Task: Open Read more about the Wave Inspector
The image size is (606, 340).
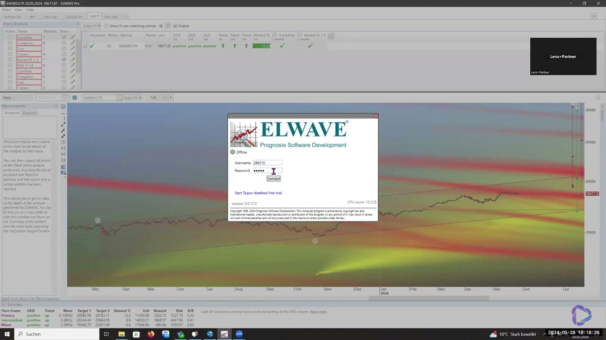Action: 30,298
